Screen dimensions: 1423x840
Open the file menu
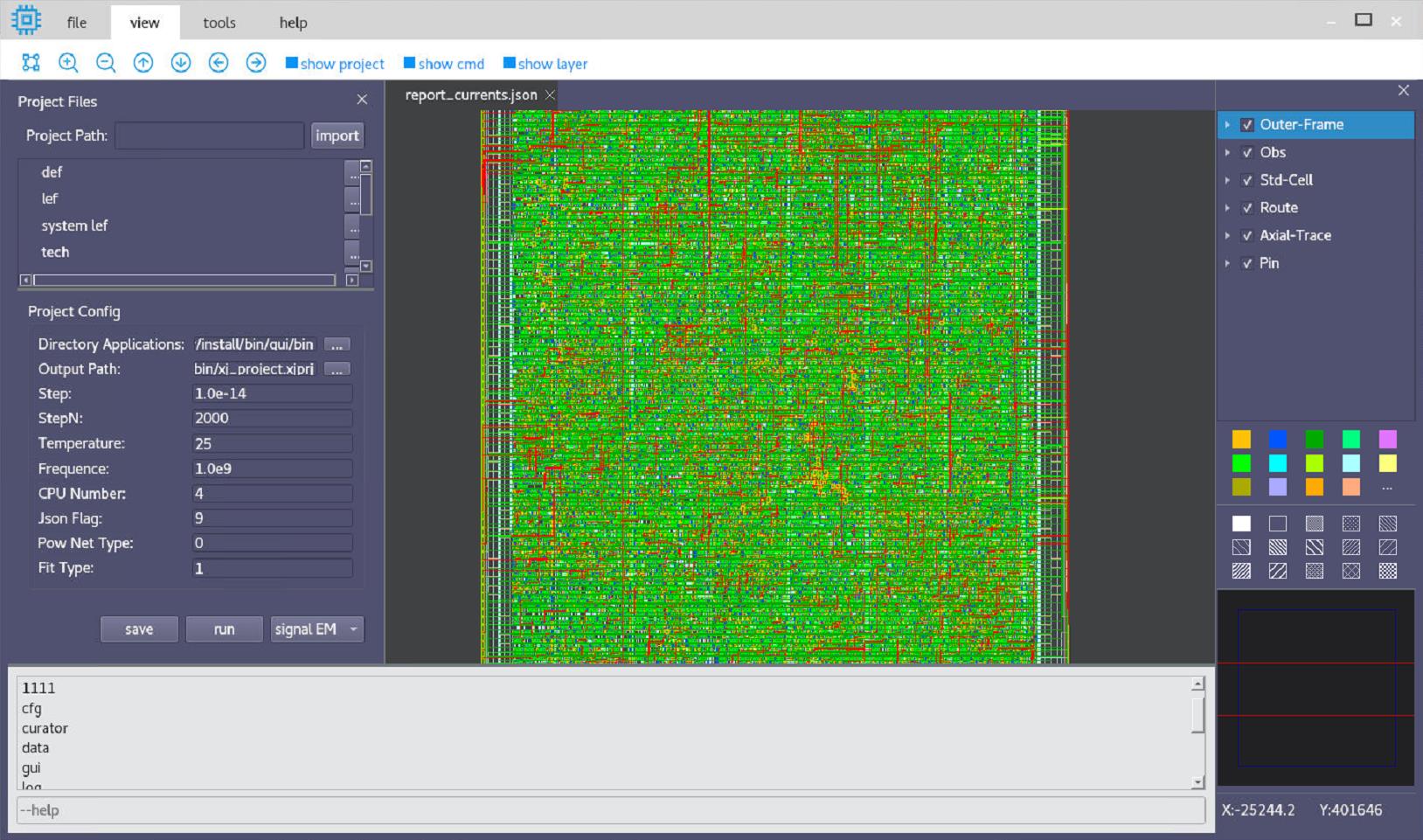tap(77, 23)
